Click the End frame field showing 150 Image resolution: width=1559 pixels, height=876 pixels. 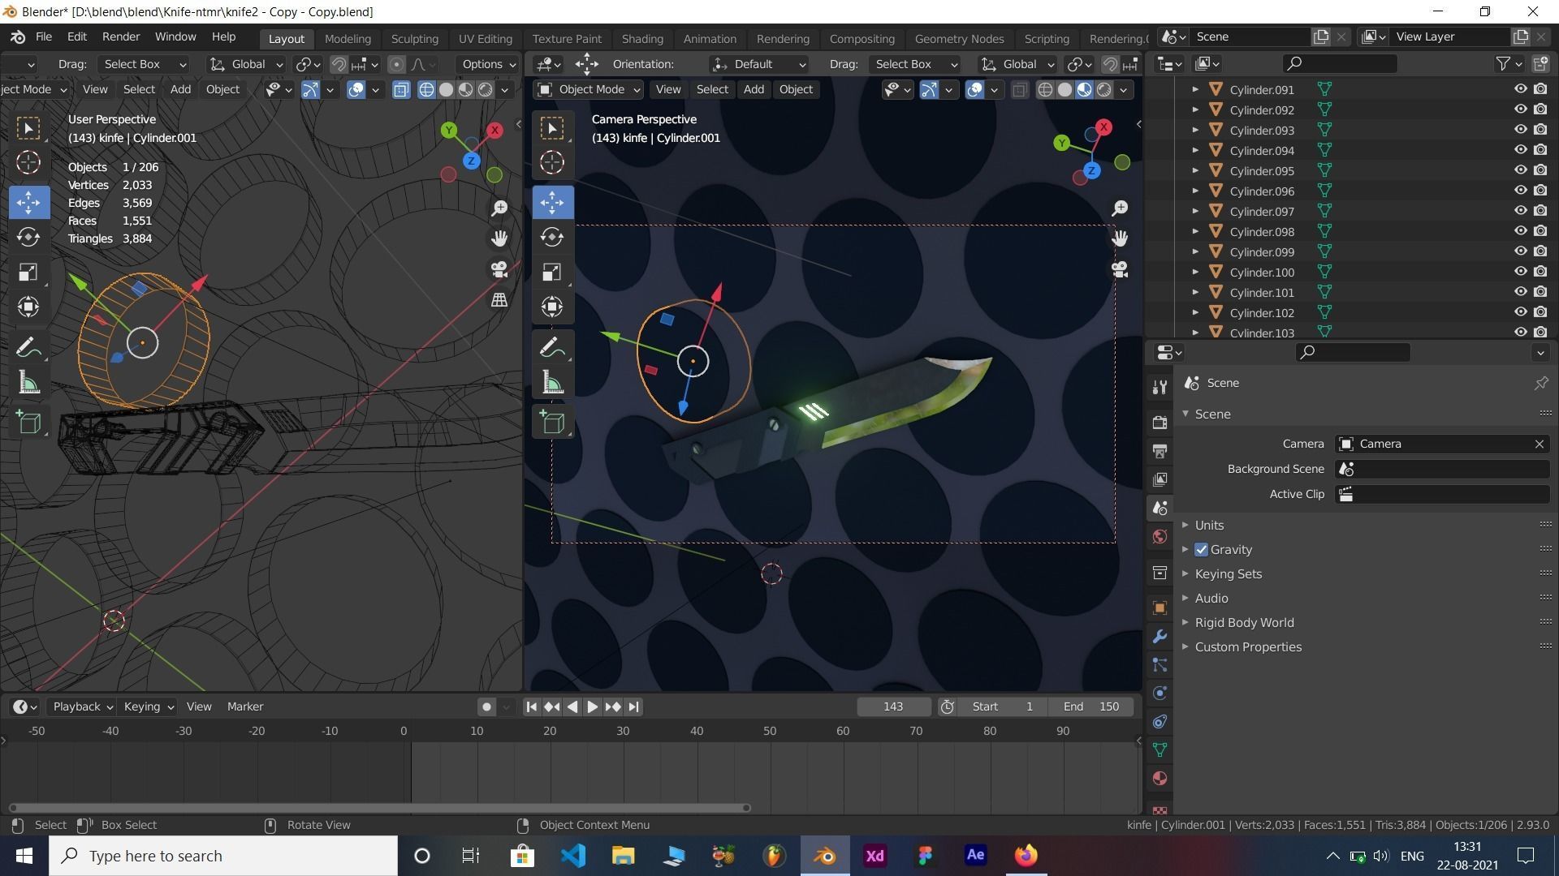pos(1091,706)
